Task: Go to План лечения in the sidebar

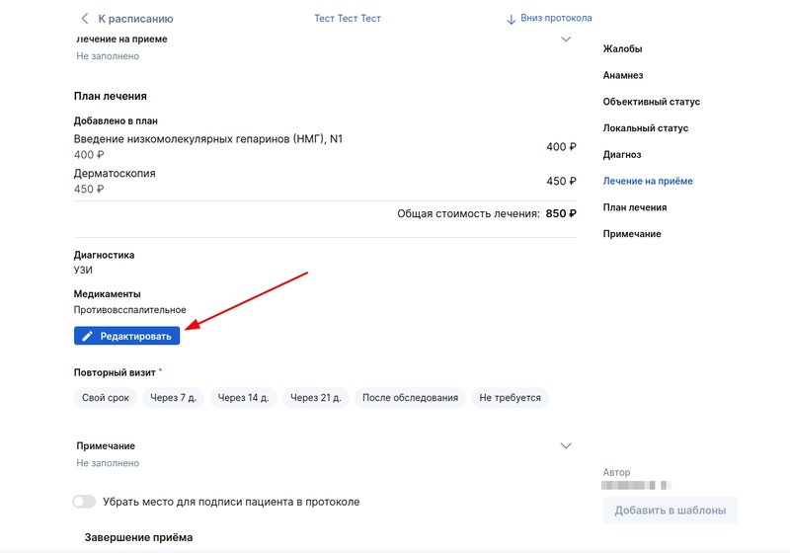Action: pos(635,207)
